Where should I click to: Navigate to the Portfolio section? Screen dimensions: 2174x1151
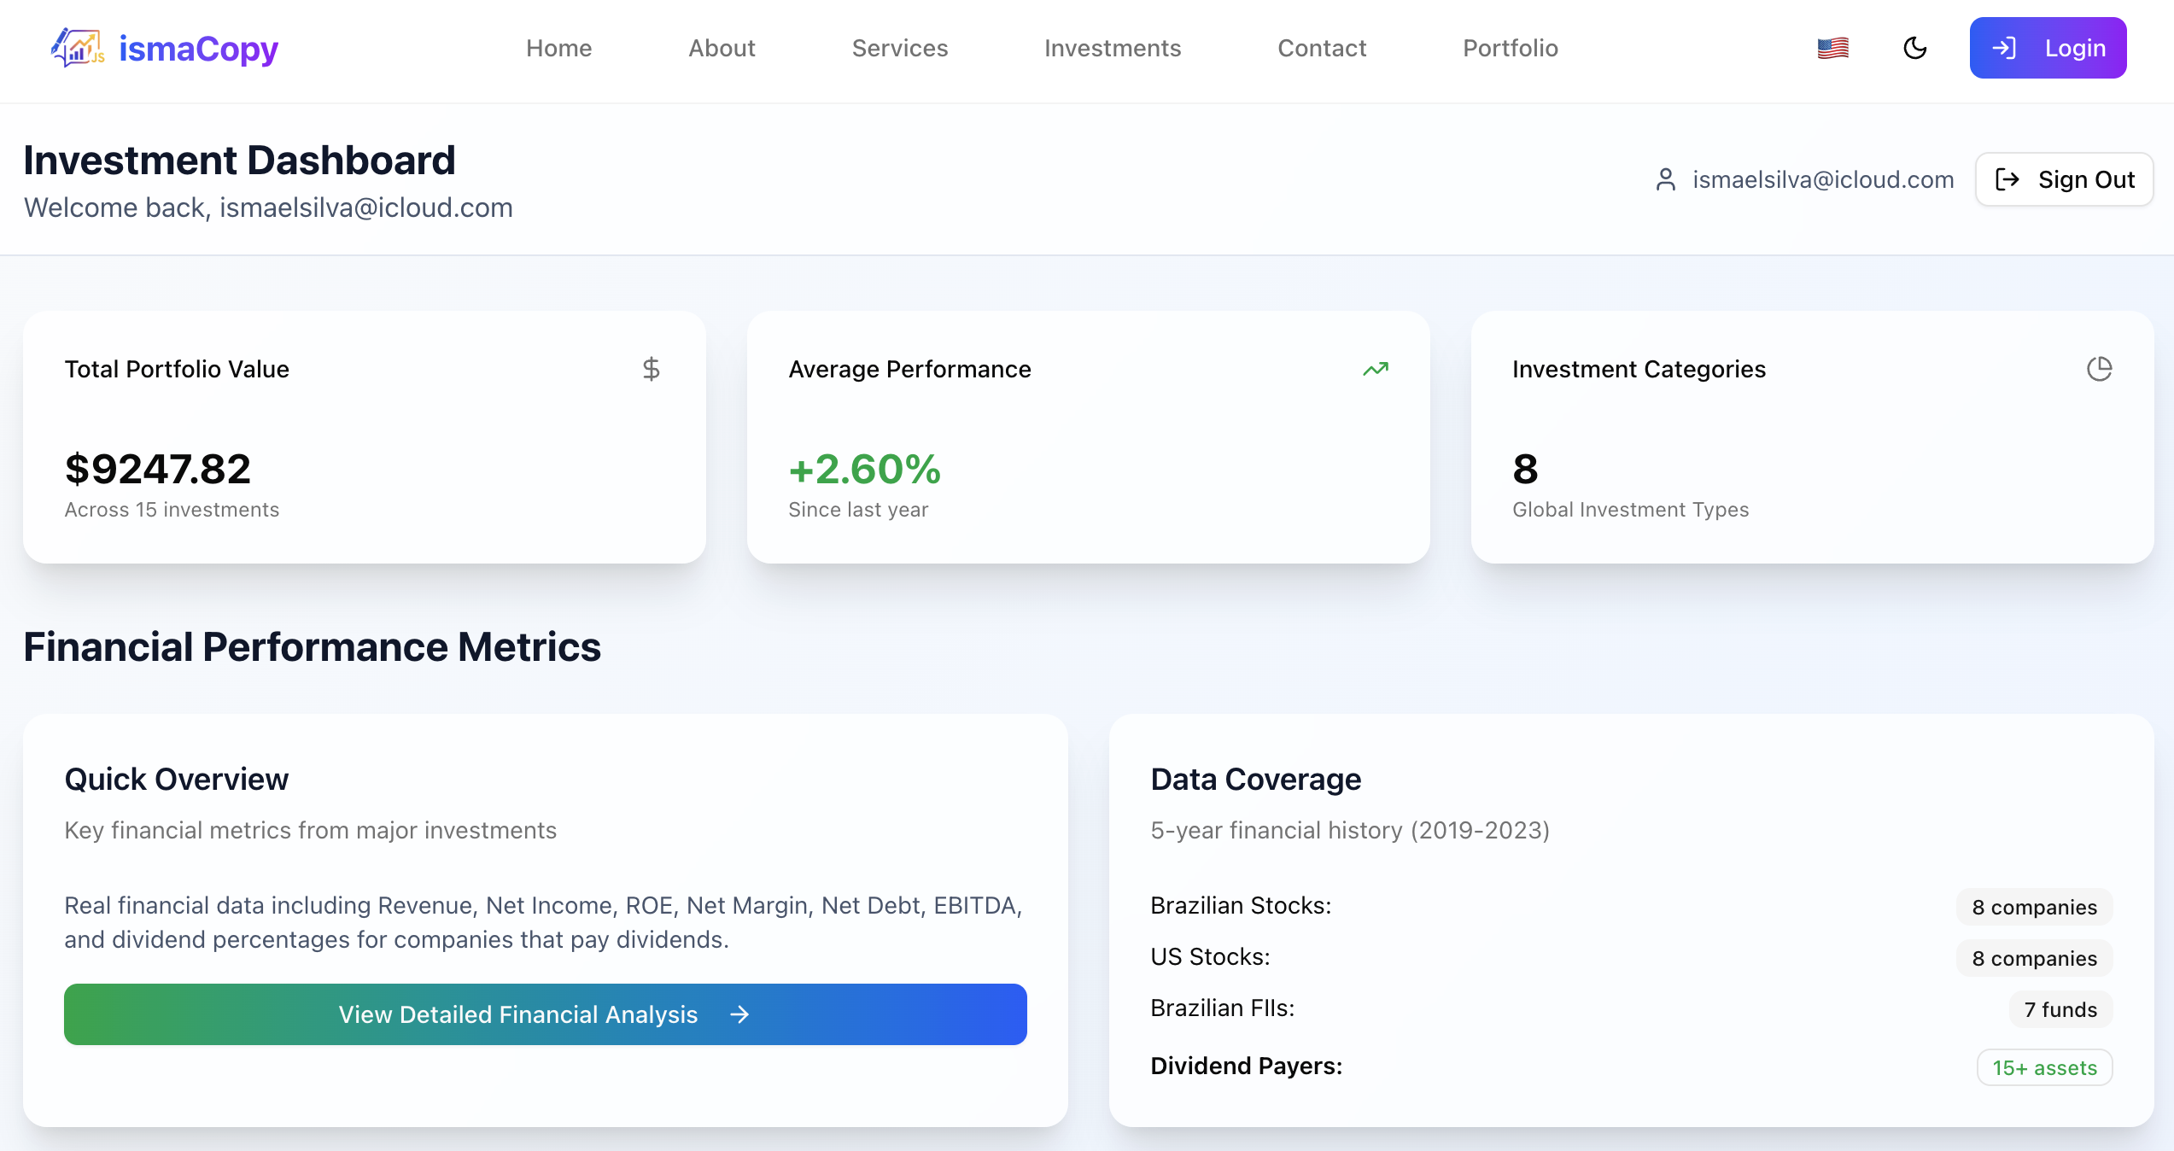[1511, 49]
